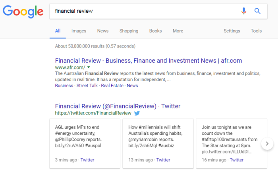The height and width of the screenshot is (178, 278).
Task: Click the Google logo
Action: click(23, 11)
